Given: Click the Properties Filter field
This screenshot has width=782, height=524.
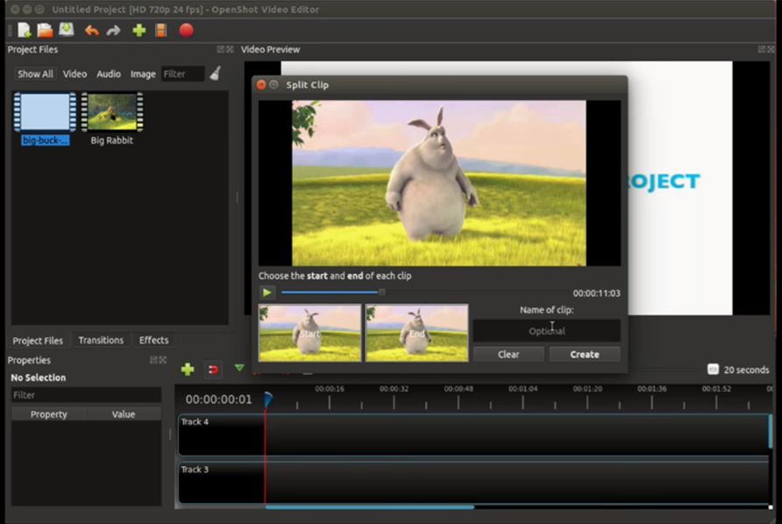Looking at the screenshot, I should click(x=86, y=395).
